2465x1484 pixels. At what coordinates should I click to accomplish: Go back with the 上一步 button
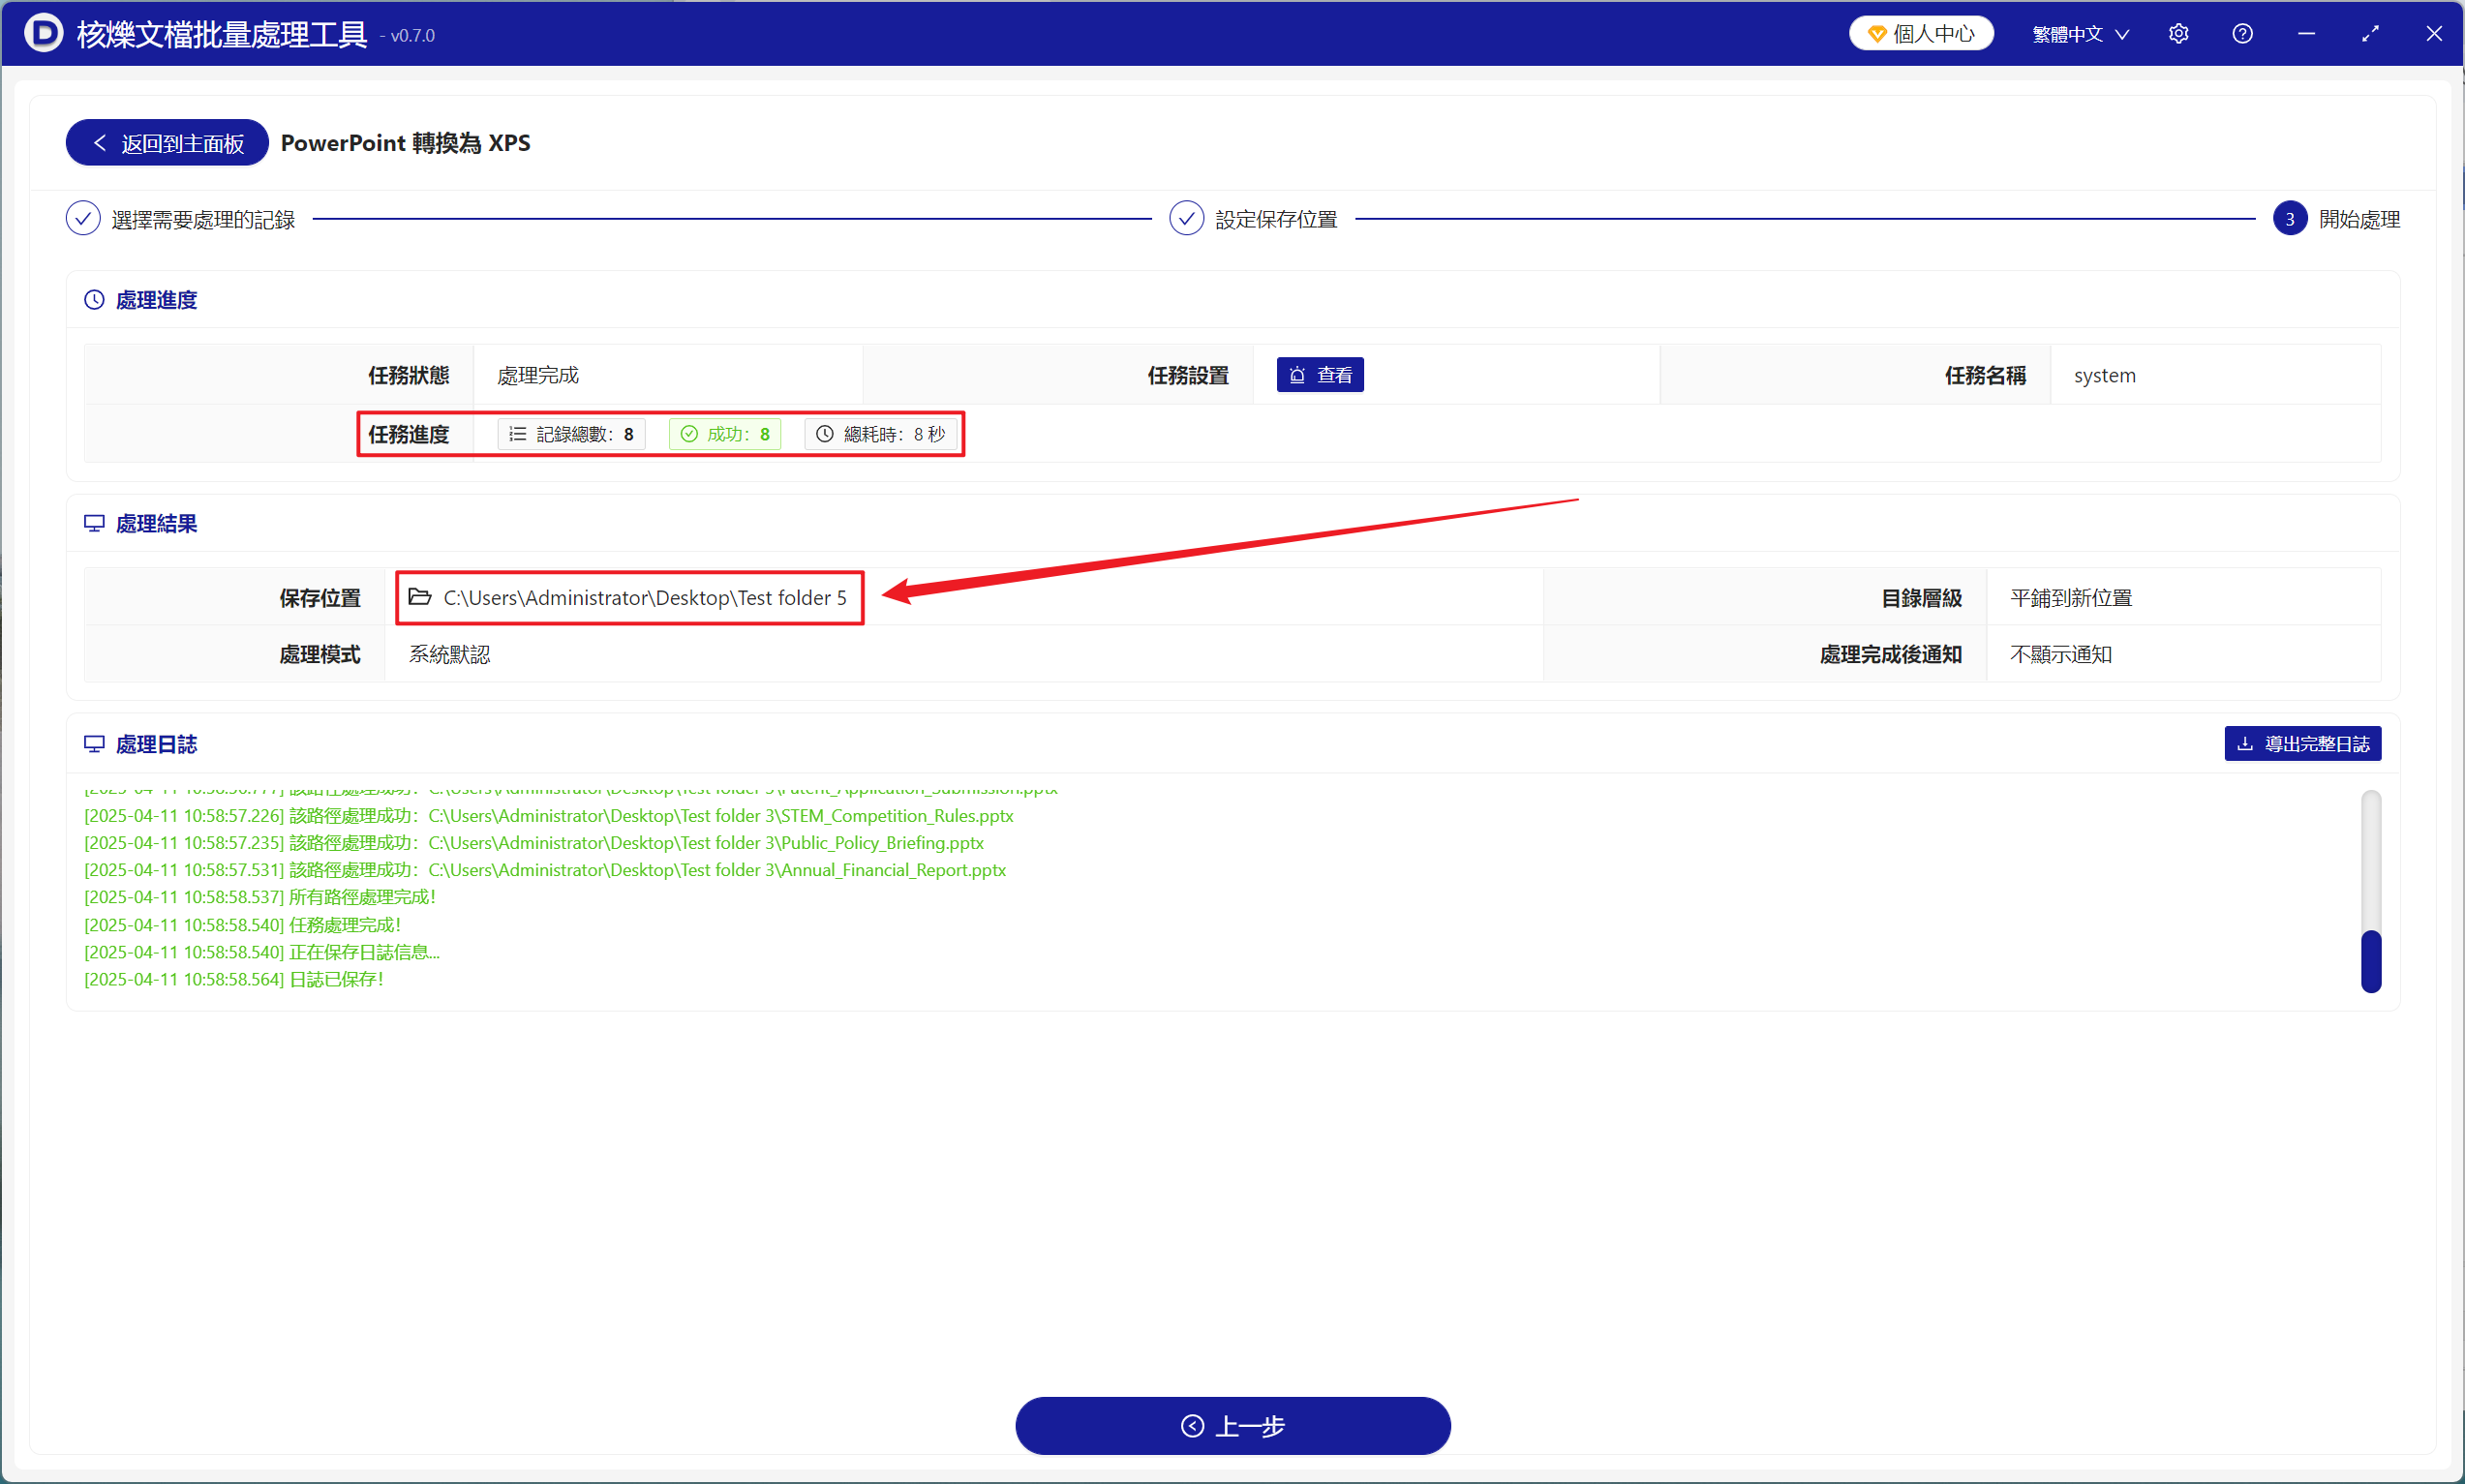1233,1425
